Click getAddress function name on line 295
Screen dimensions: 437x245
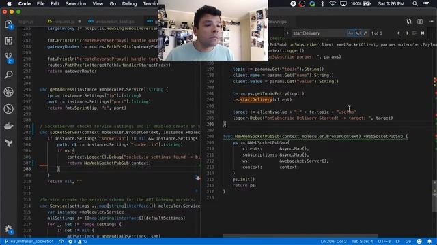[61, 89]
